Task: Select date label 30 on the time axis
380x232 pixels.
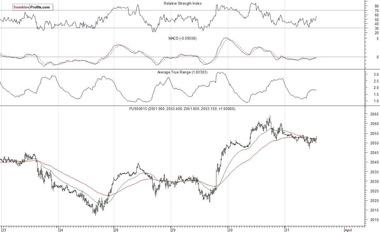Action: click(230, 230)
